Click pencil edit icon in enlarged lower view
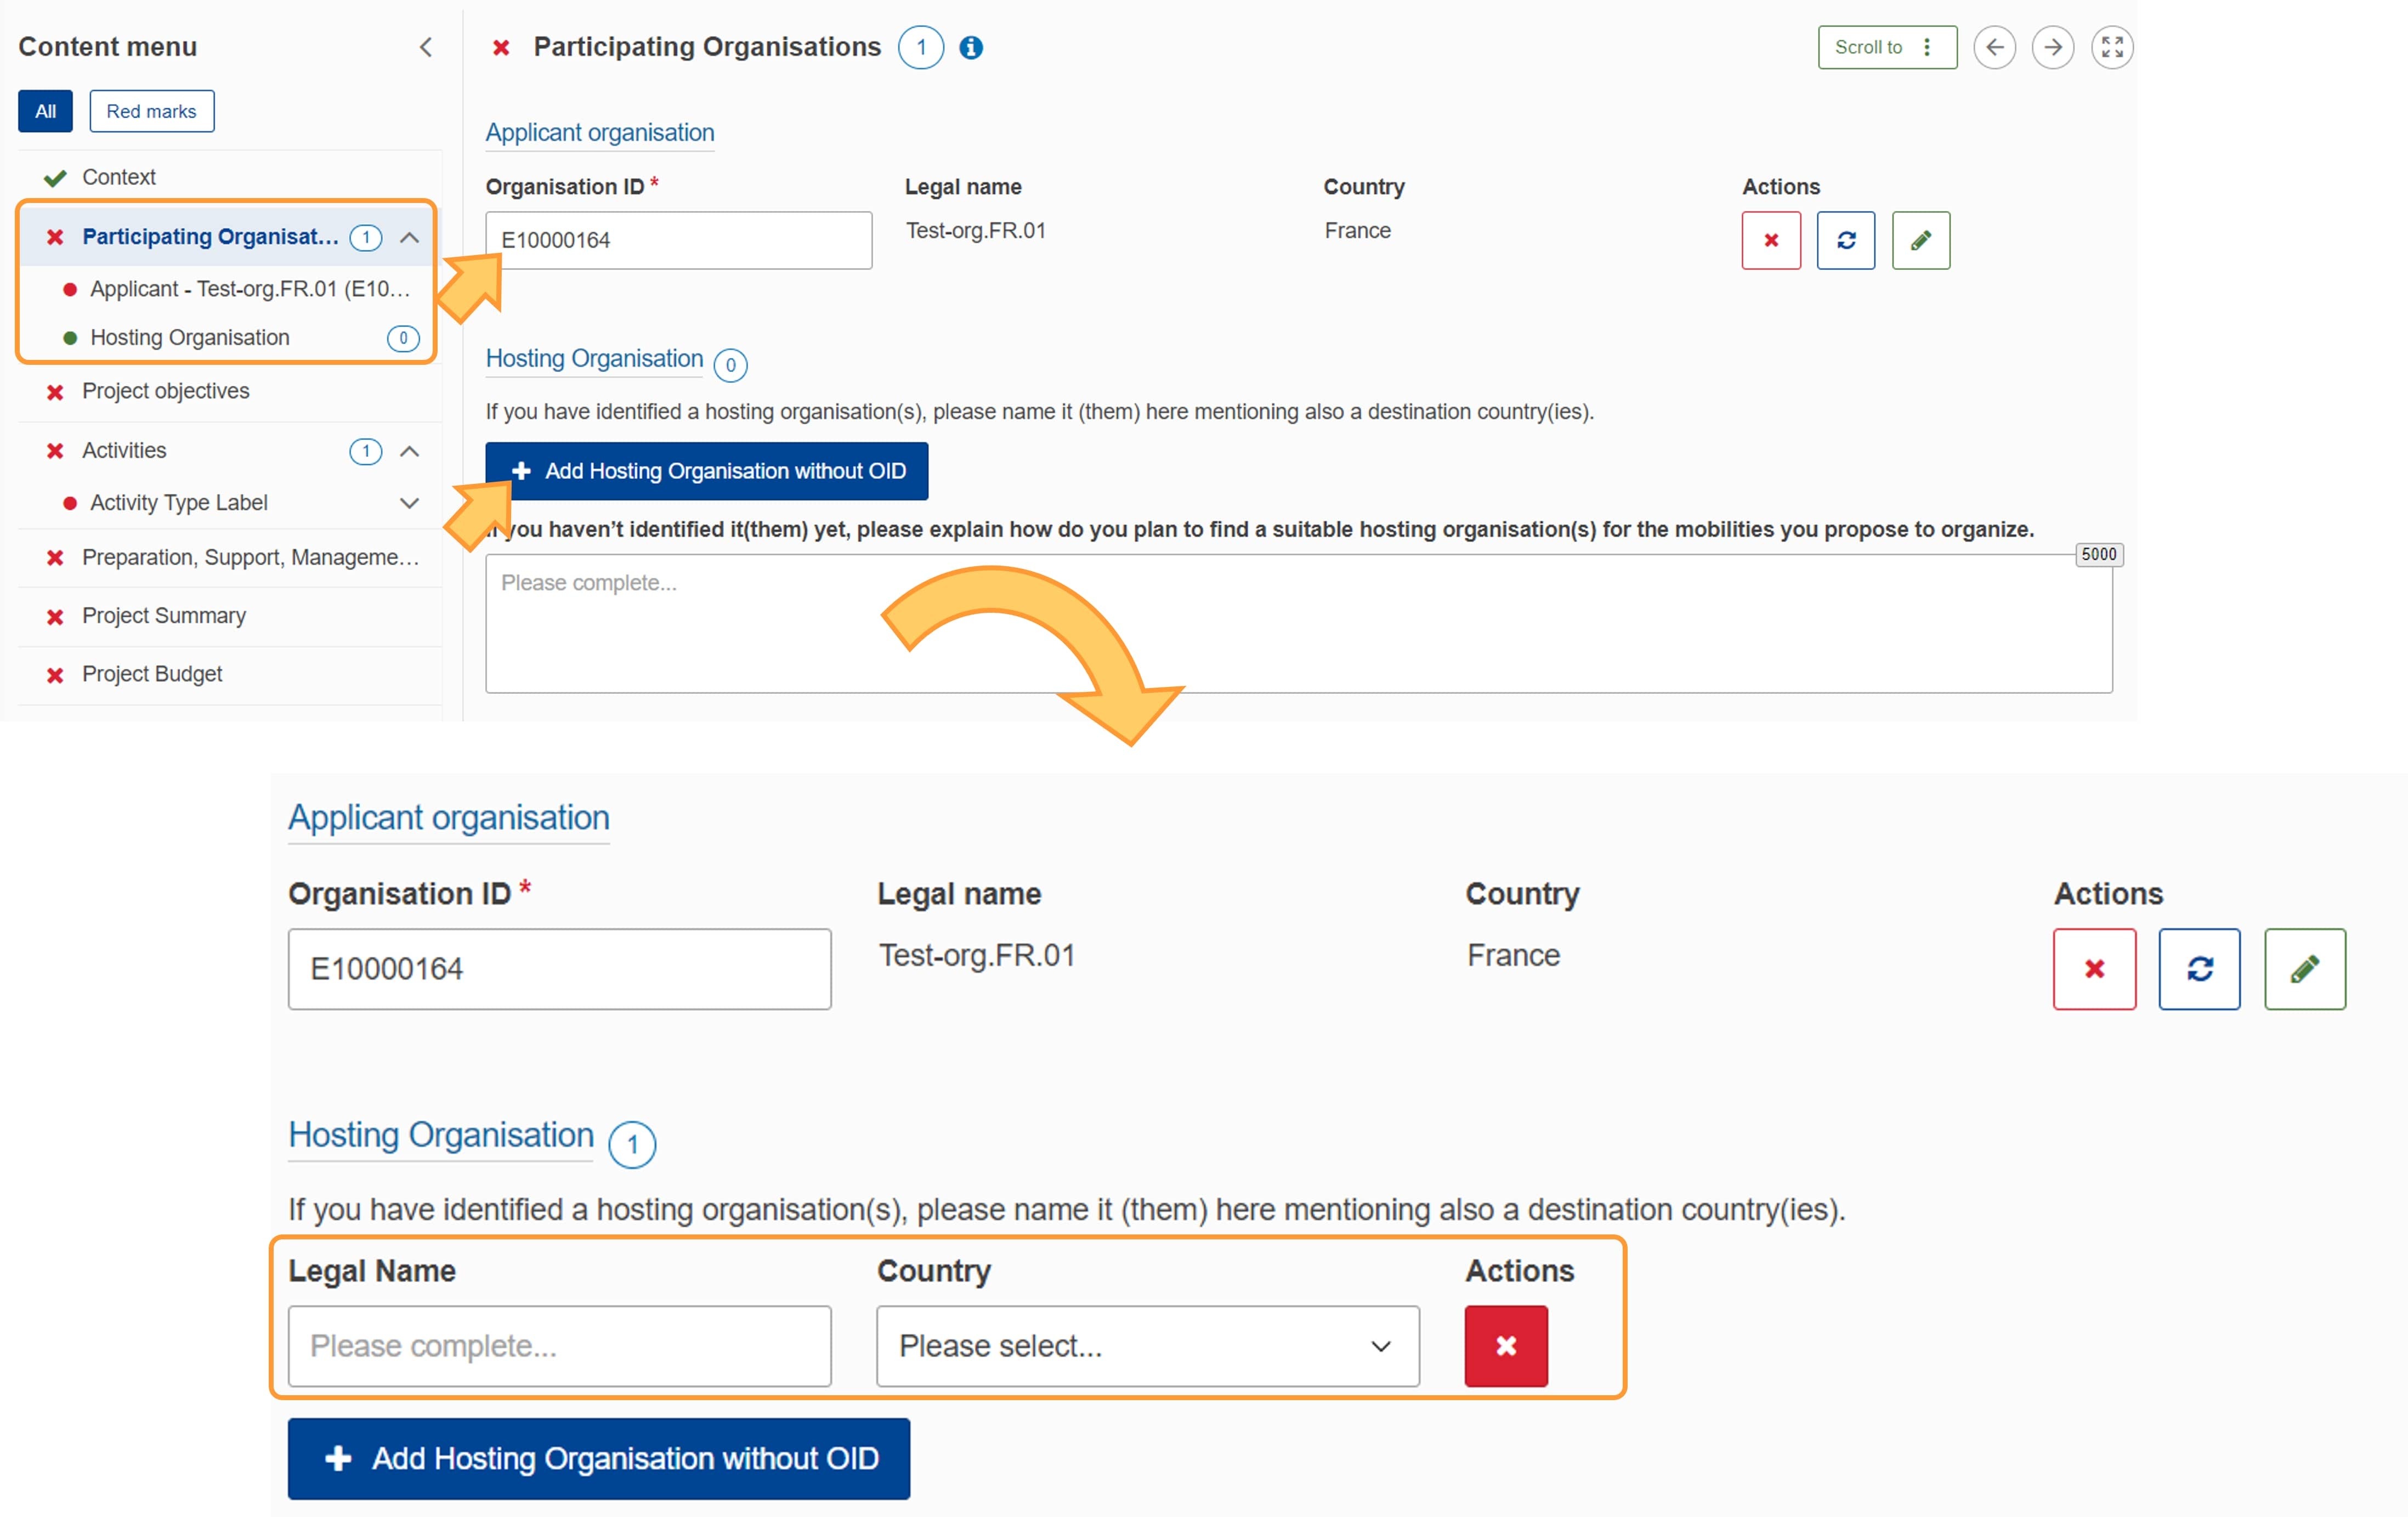Viewport: 2408px width, 1517px height. coord(2305,969)
